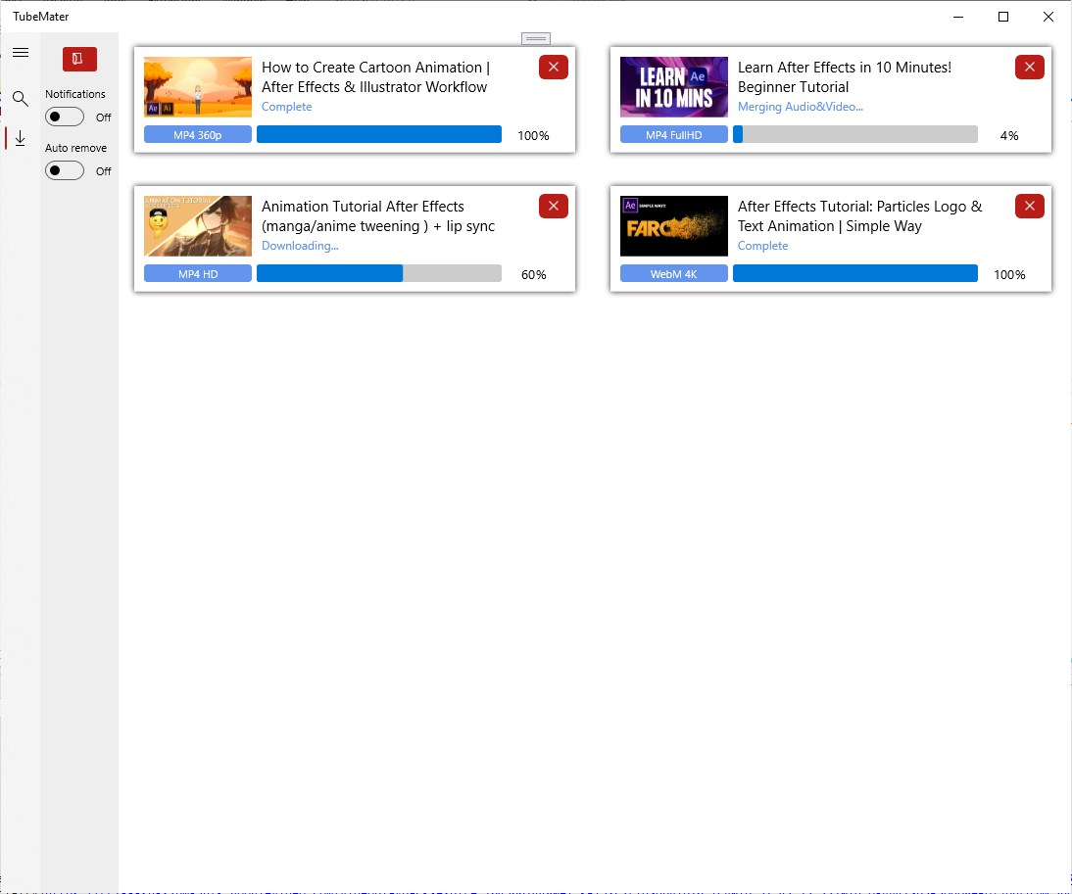Click the Downloading... status text

click(300, 246)
